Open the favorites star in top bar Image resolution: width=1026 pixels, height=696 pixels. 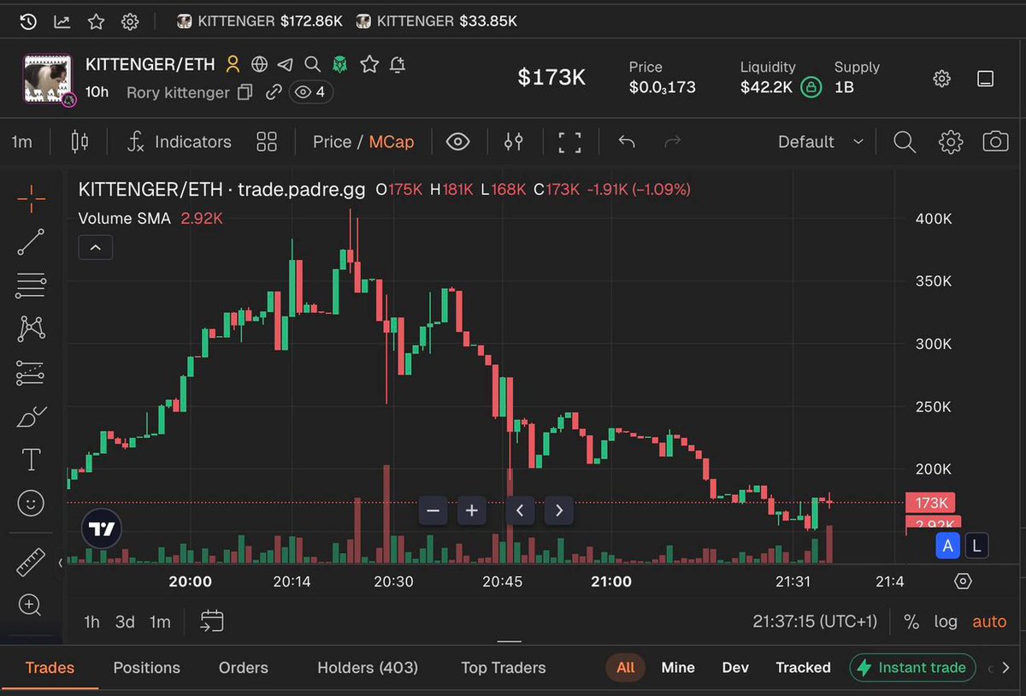(x=96, y=21)
